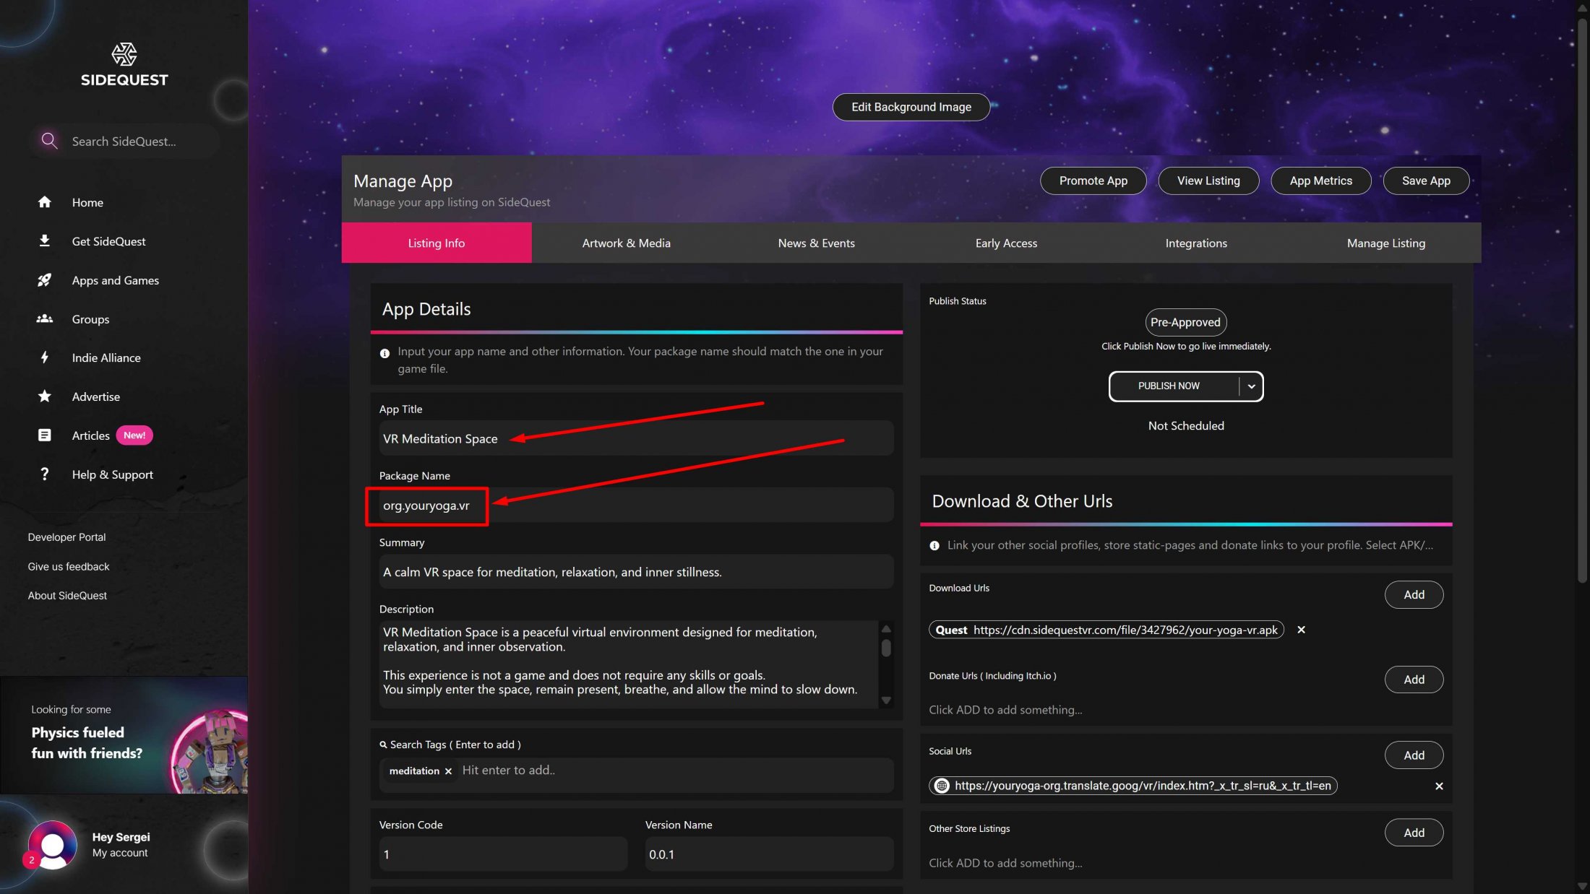Open Apps and Games from sidebar icon
The width and height of the screenshot is (1590, 894).
(x=44, y=280)
